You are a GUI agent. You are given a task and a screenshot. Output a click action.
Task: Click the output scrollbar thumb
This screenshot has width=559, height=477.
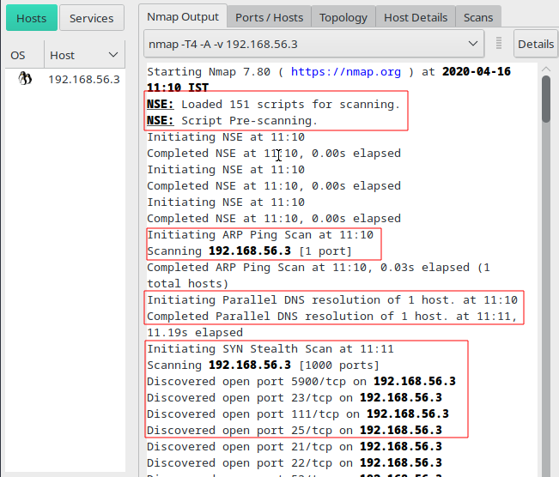point(546,99)
